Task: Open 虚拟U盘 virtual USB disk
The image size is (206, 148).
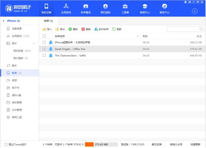Action: (14, 95)
